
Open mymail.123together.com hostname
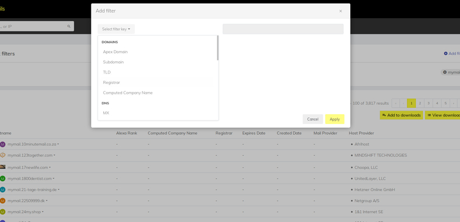(30, 156)
